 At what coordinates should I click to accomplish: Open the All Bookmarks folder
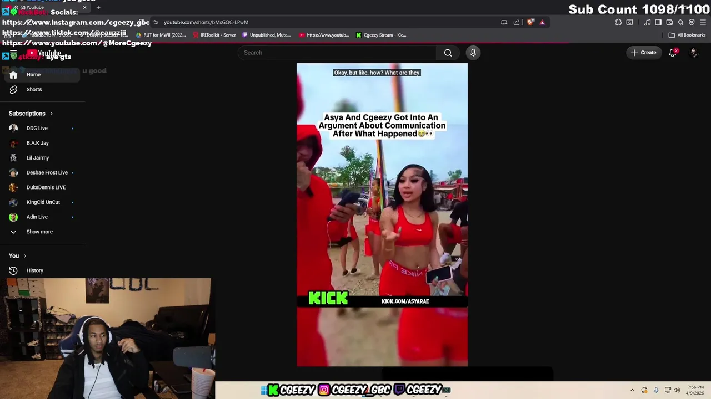[x=687, y=35]
